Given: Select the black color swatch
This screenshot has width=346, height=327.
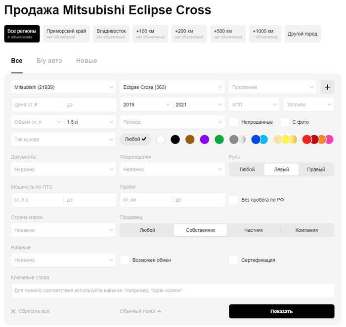Looking at the screenshot, I should point(175,140).
